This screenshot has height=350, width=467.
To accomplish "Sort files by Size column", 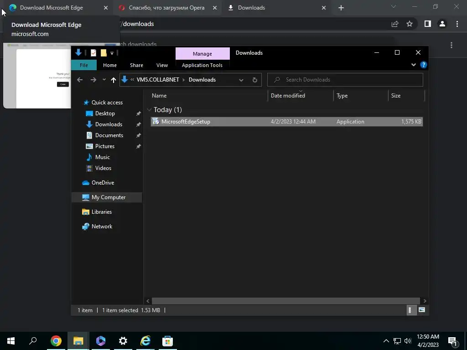I will (406, 96).
